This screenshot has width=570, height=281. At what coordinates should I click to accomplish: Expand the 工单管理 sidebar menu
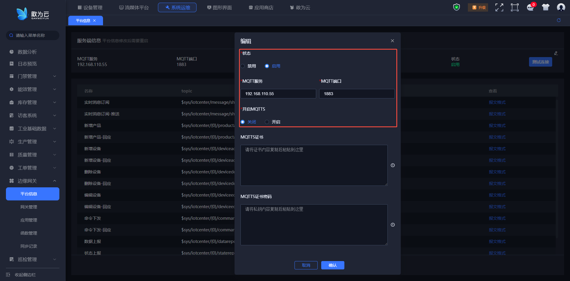(x=33, y=168)
